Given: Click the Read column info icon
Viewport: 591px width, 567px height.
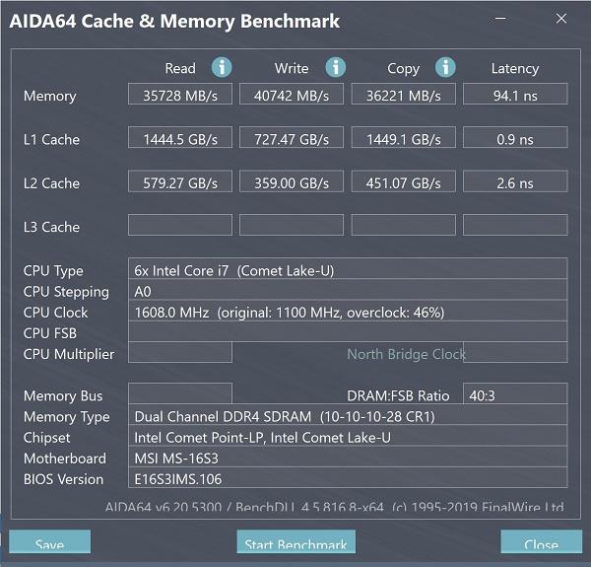Looking at the screenshot, I should (x=222, y=67).
